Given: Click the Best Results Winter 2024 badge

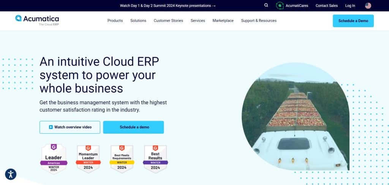Looking at the screenshot, I should pyautogui.click(x=155, y=159).
